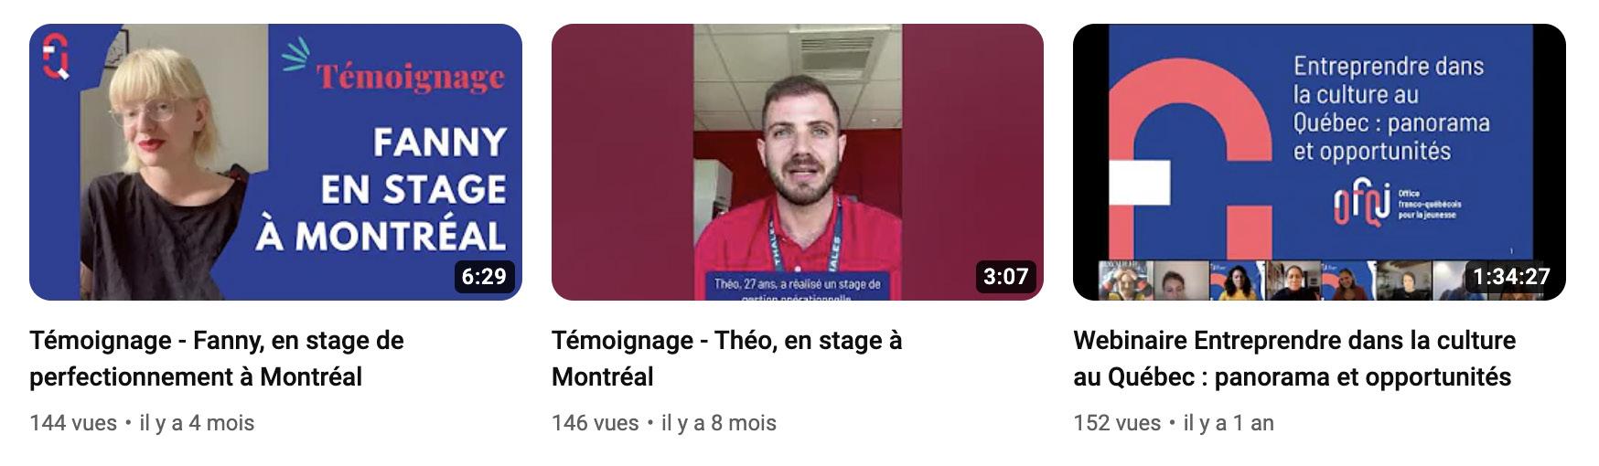Click the OFQJ logo in Fanny thumbnail corner
Image resolution: width=1599 pixels, height=466 pixels.
coord(56,56)
